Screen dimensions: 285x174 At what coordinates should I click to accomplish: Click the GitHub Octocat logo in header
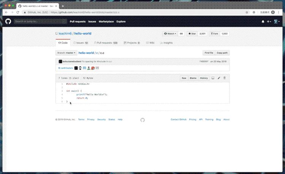(x=8, y=22)
